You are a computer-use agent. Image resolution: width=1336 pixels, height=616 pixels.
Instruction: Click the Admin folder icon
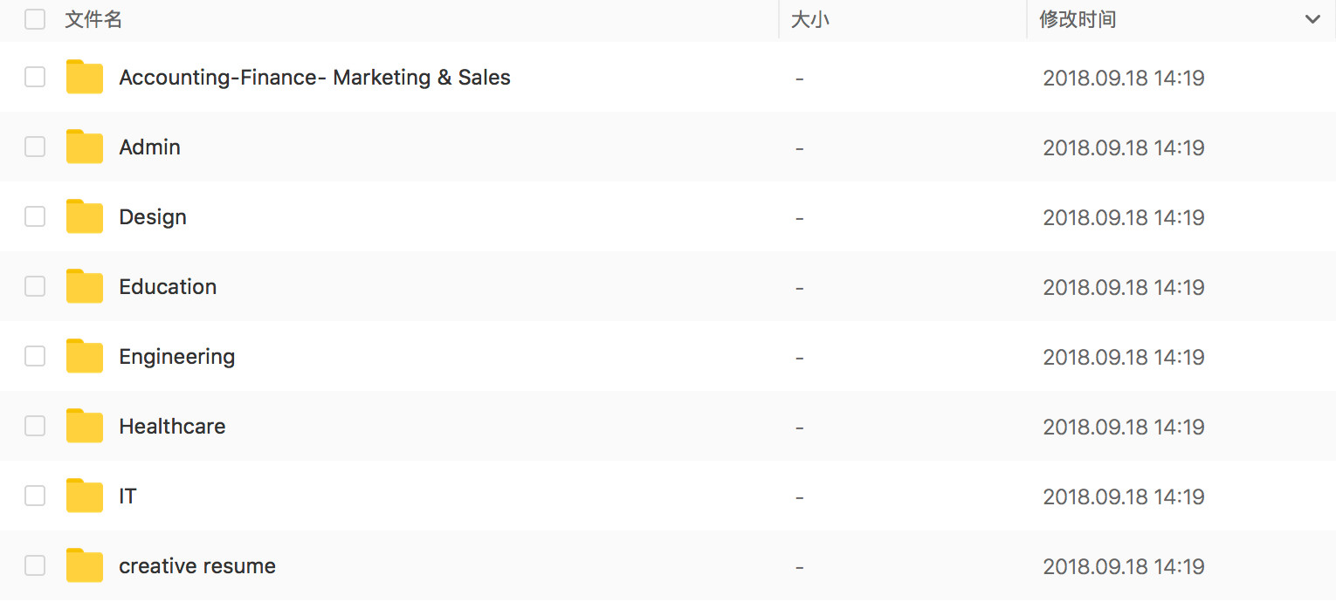tap(85, 147)
